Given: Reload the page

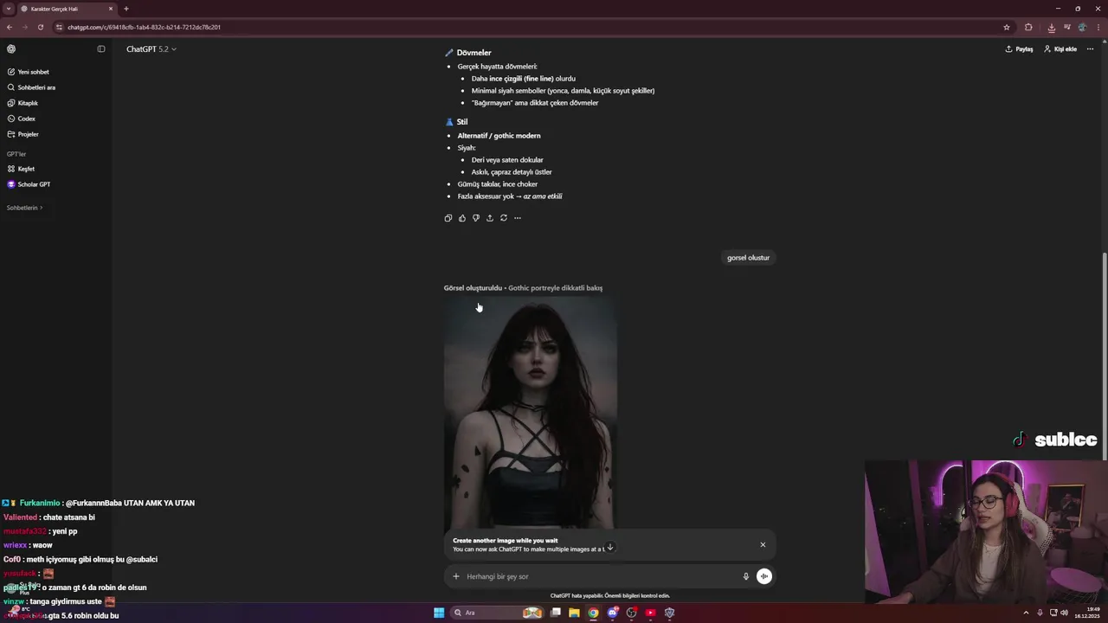Looking at the screenshot, I should coord(41,27).
